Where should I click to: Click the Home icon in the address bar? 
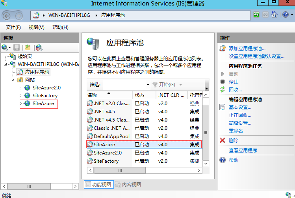coord(275,15)
